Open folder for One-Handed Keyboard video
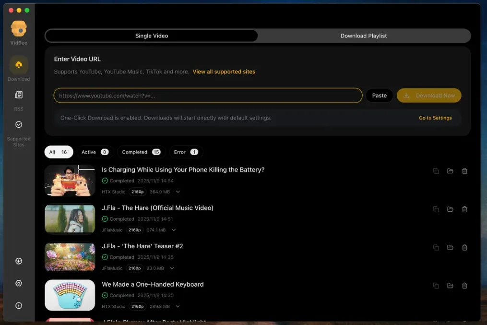Viewport: 487px width, 325px height. 450,286
